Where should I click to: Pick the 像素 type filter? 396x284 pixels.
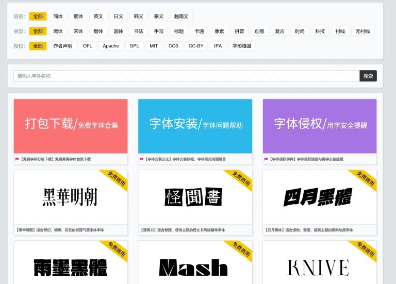tap(219, 31)
